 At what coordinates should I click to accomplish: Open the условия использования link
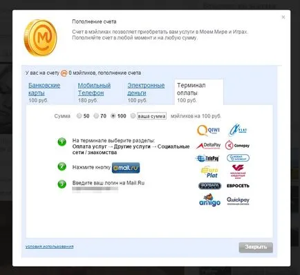coord(49,247)
